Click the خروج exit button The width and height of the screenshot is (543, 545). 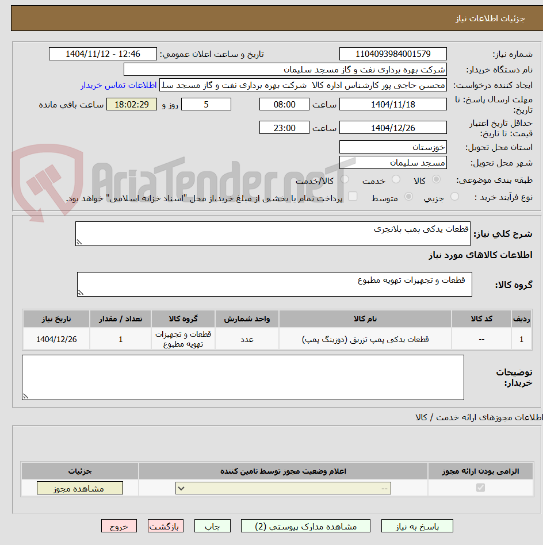click(119, 526)
